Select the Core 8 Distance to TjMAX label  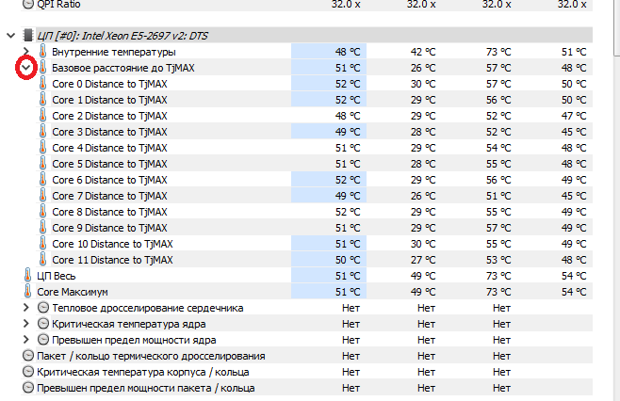pos(109,212)
